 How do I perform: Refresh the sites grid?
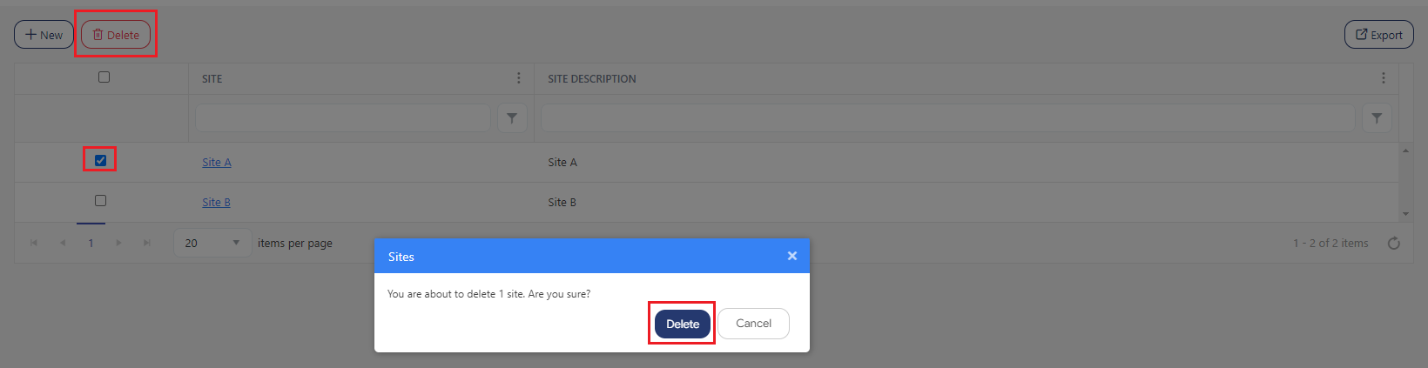(1393, 244)
